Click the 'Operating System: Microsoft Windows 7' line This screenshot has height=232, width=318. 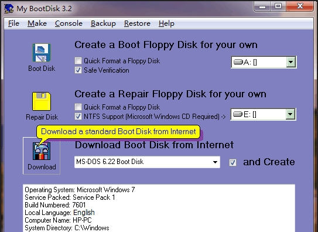[x=80, y=190]
